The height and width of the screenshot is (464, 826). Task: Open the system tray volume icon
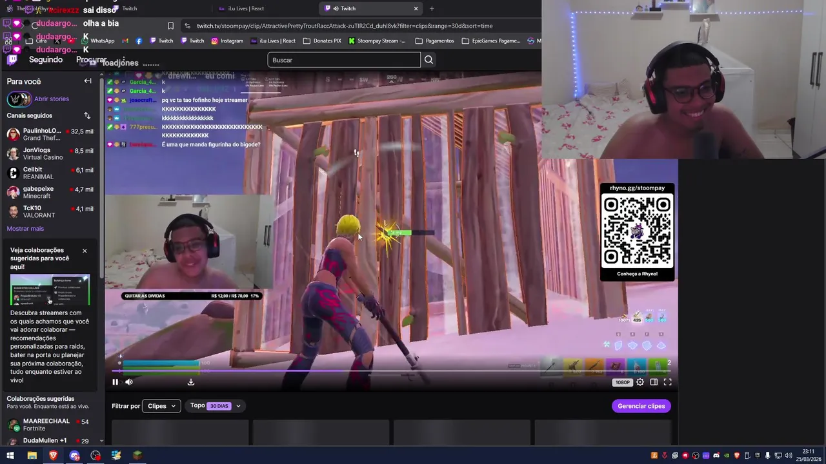pyautogui.click(x=789, y=456)
